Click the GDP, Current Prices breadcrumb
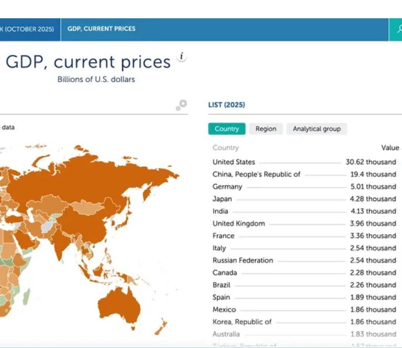The width and height of the screenshot is (402, 348). 101,29
